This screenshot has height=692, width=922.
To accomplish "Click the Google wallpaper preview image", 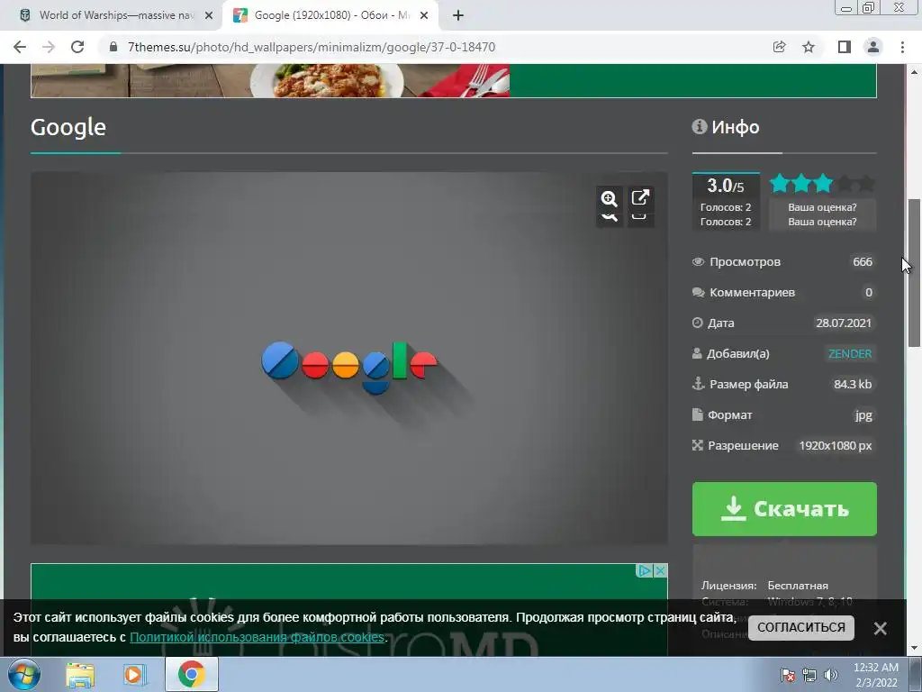I will click(x=349, y=359).
